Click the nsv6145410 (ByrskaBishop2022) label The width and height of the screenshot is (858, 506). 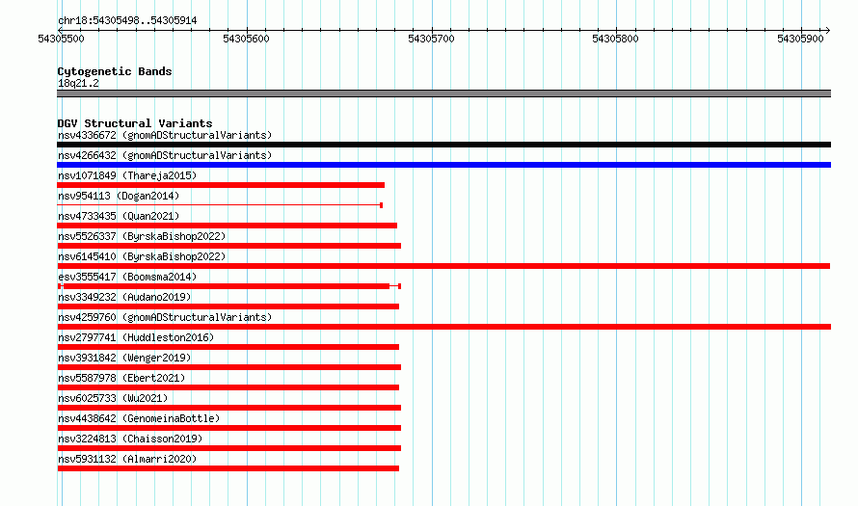tap(142, 256)
